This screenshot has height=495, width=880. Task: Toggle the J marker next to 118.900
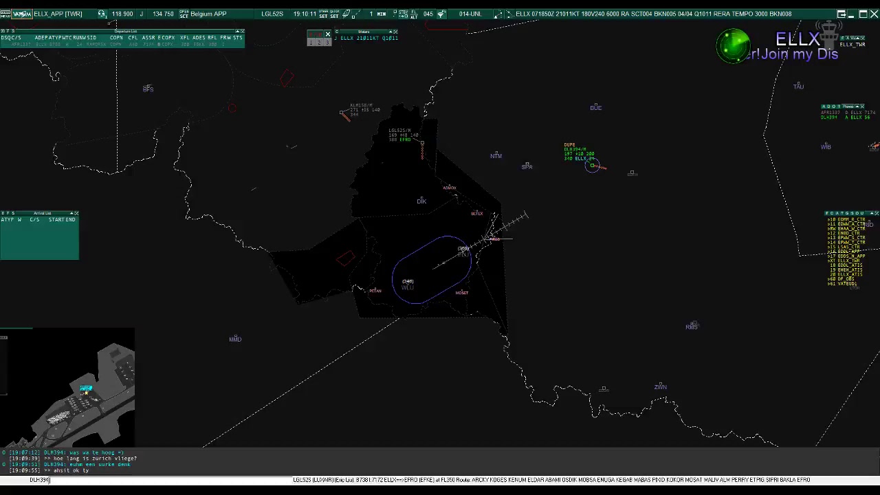pyautogui.click(x=142, y=14)
